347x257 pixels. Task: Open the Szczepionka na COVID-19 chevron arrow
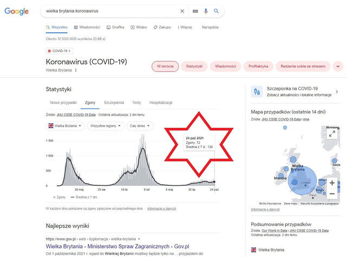point(337,92)
